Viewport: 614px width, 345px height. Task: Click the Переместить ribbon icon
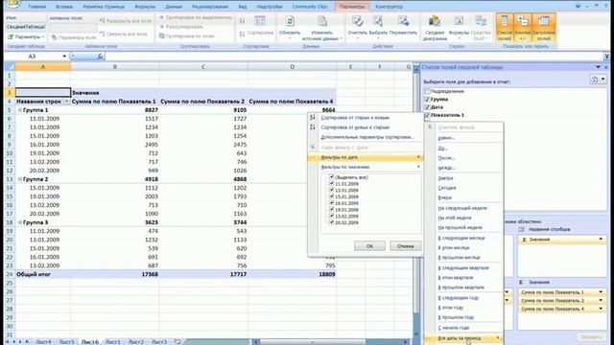pos(403,21)
